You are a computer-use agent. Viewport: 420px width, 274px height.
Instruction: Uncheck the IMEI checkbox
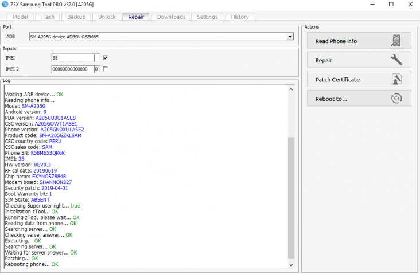(x=105, y=57)
